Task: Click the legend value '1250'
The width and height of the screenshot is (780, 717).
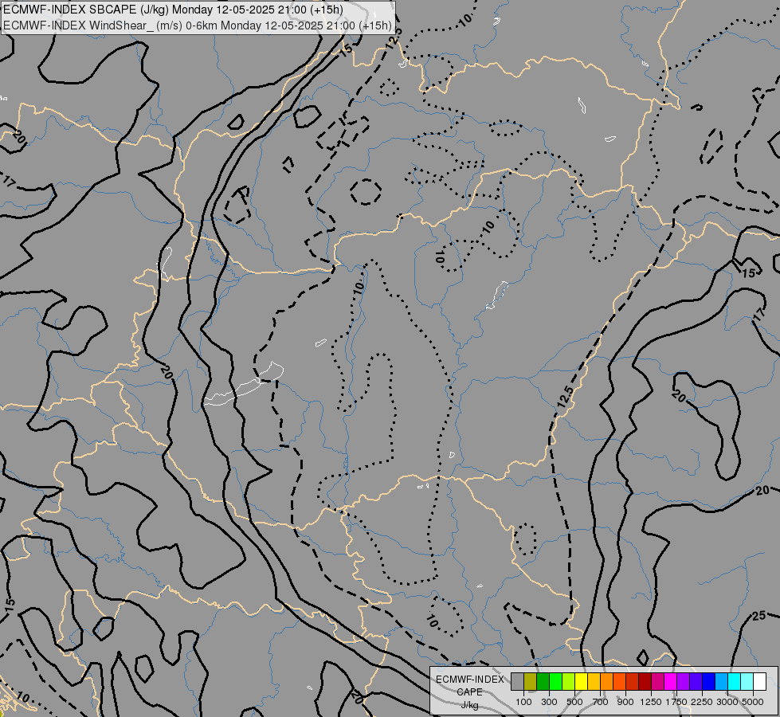Action: [651, 702]
